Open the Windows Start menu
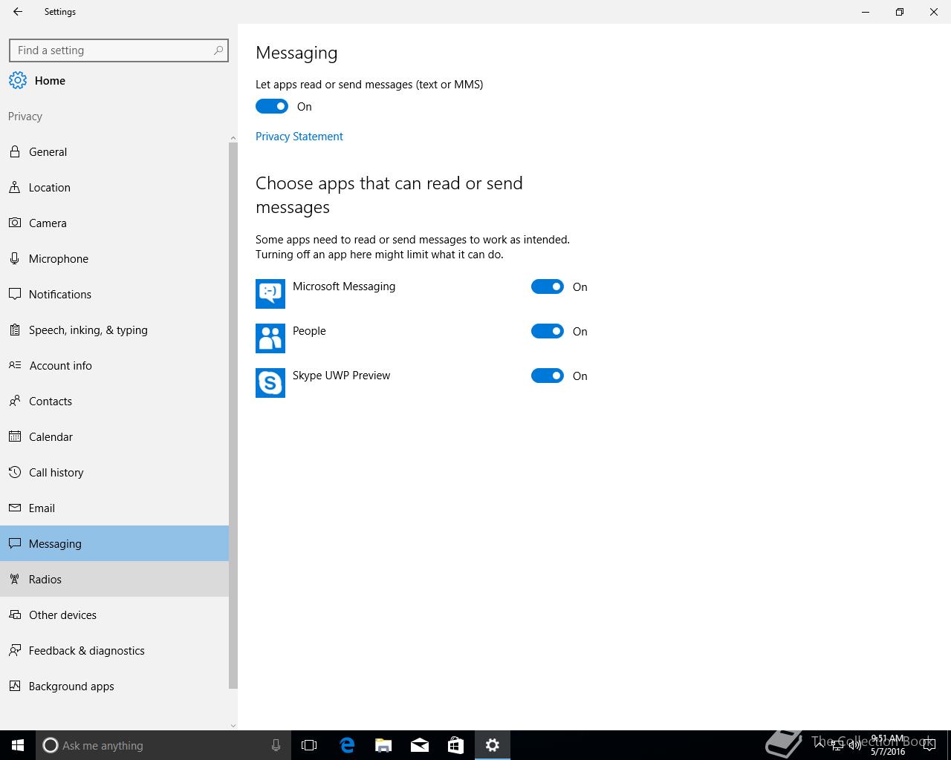The height and width of the screenshot is (760, 951). [18, 745]
